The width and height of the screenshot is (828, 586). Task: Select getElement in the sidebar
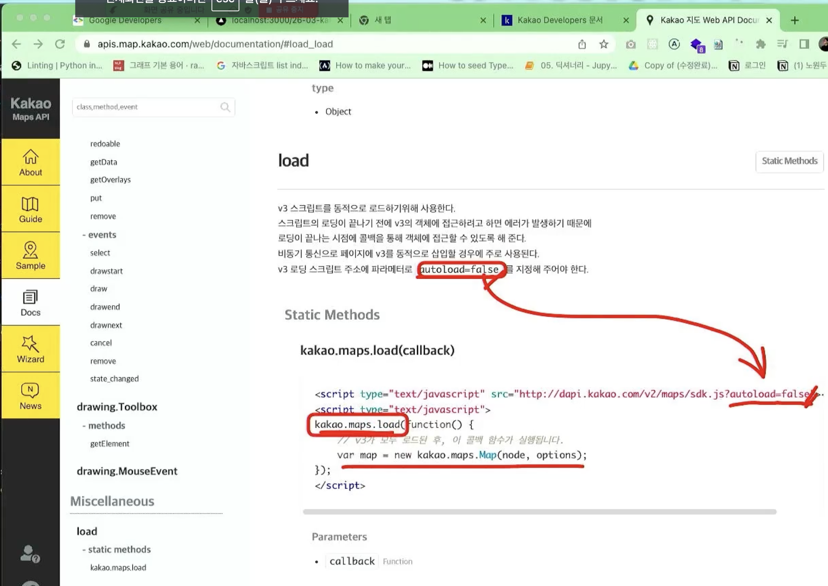point(110,444)
